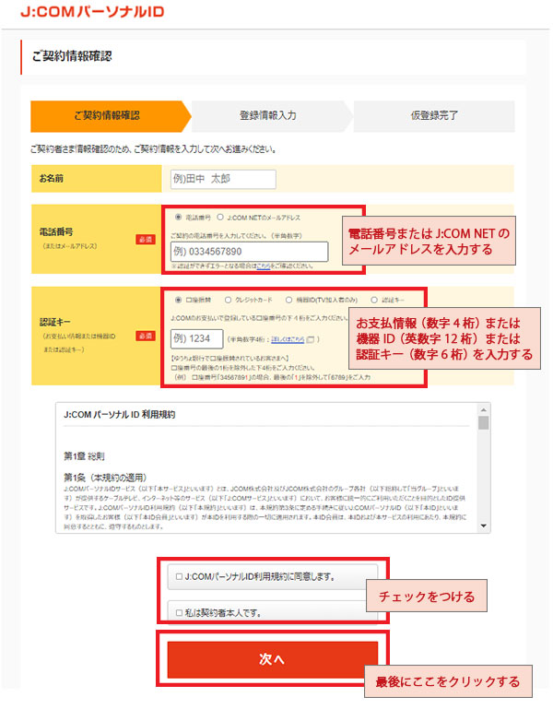Screen dimensions: 553x709
Task: Click the 第1章 総則 text
Action: coord(84,456)
